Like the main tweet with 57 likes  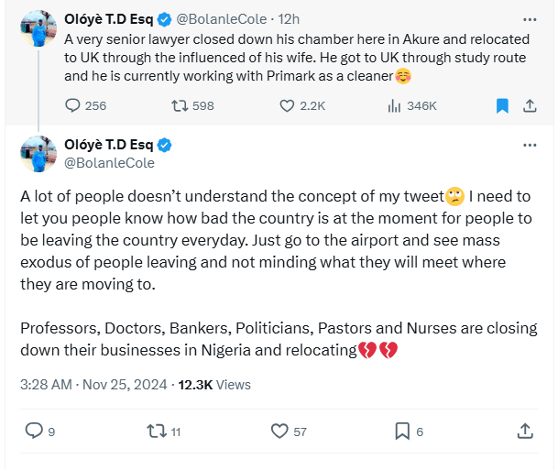point(279,431)
